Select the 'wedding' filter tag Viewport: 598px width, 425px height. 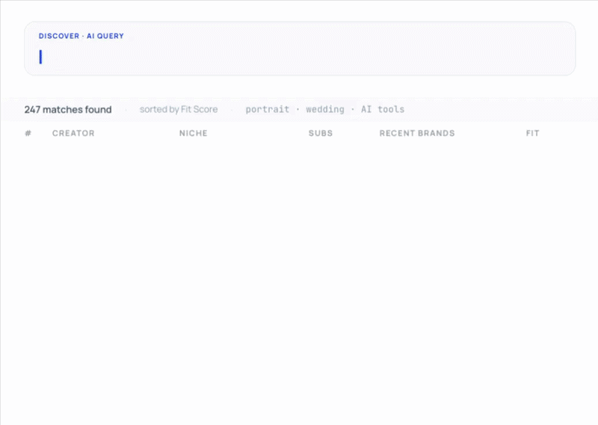[x=325, y=109]
